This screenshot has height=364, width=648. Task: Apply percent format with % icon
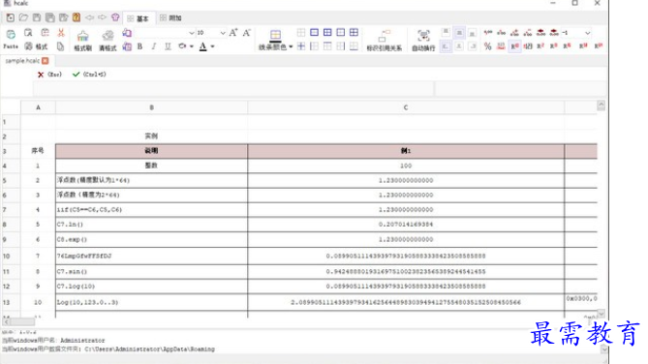[487, 46]
